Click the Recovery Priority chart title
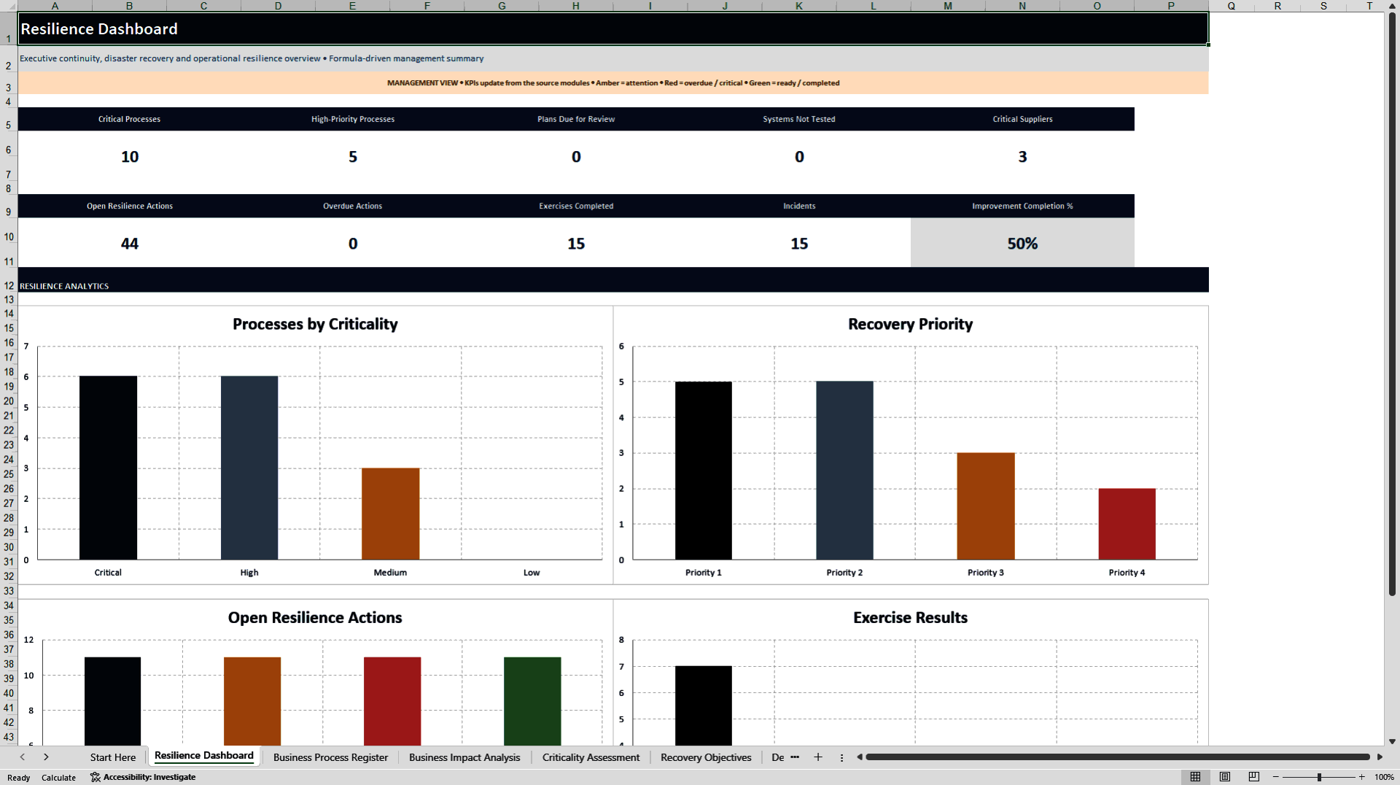 click(x=910, y=324)
